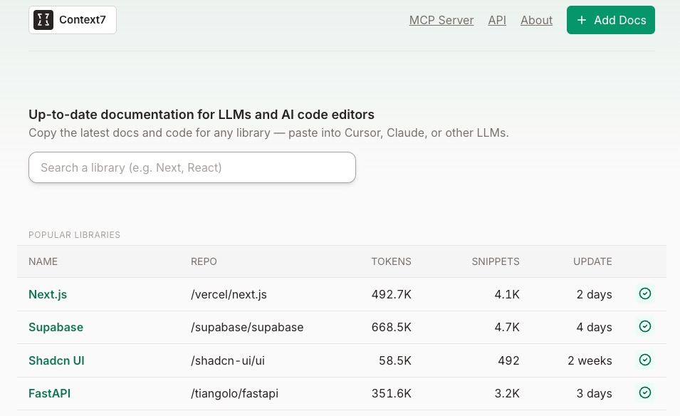Click the TOKENS column header
This screenshot has width=680, height=416.
pyautogui.click(x=391, y=261)
